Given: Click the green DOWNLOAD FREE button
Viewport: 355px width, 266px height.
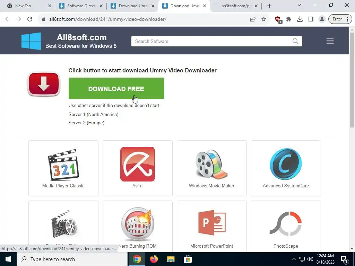Looking at the screenshot, I should [x=116, y=88].
